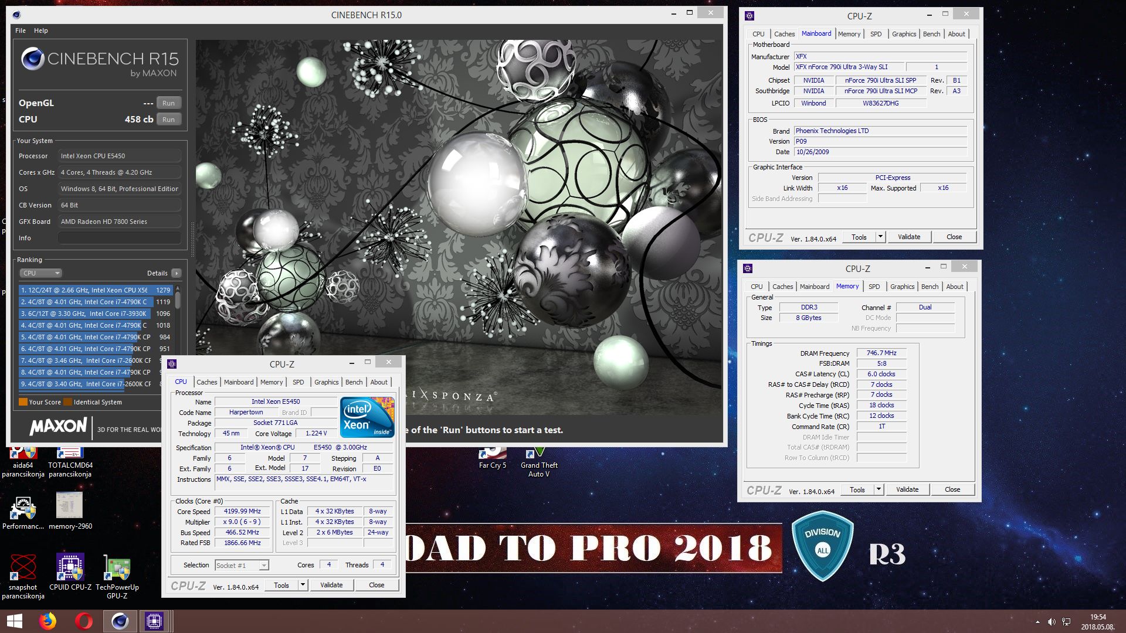Open Tools dropdown arrow in Memory CPU-Z

coord(879,489)
